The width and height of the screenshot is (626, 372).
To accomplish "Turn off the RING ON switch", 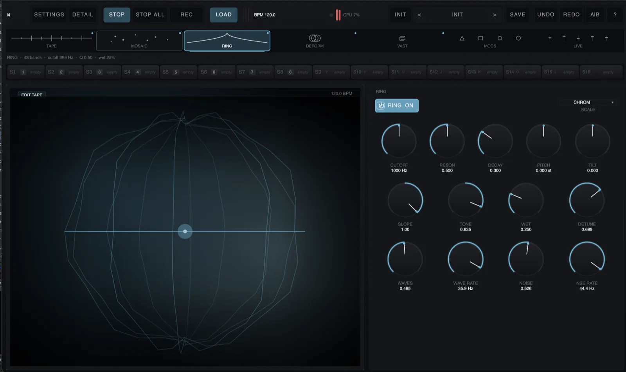I will tap(397, 106).
